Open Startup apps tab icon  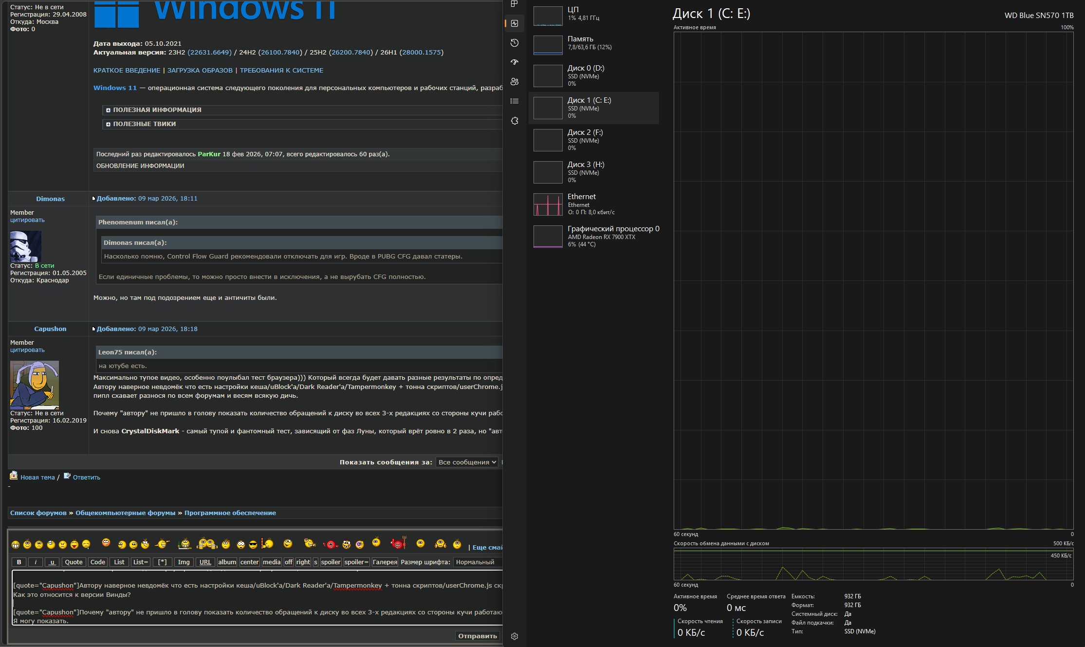(x=514, y=62)
